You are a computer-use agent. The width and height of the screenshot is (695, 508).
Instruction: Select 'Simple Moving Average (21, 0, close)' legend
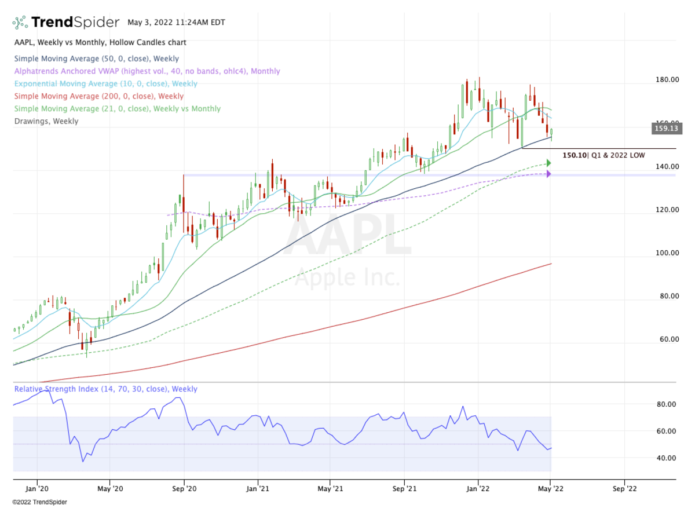coord(117,109)
